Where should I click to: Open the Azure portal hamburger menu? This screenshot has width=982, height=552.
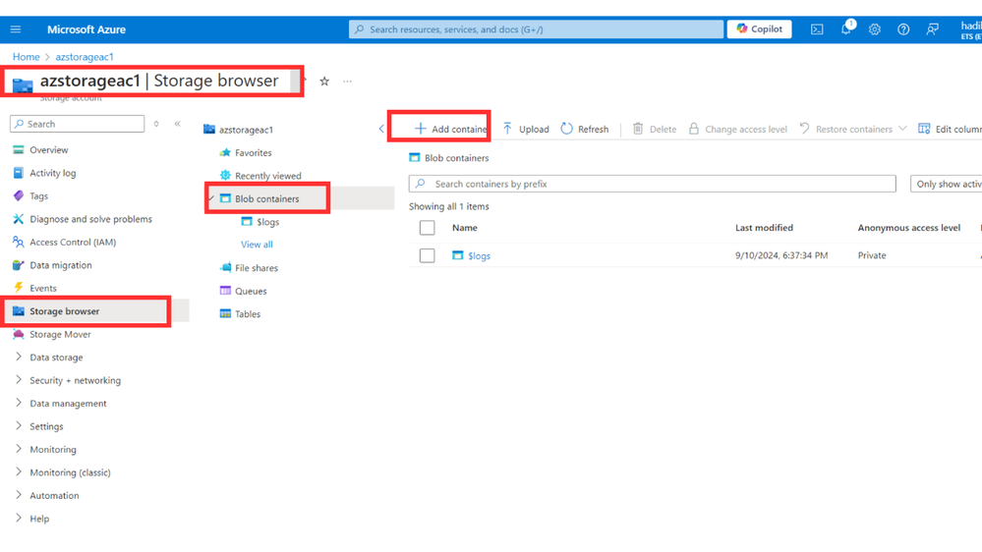point(16,29)
